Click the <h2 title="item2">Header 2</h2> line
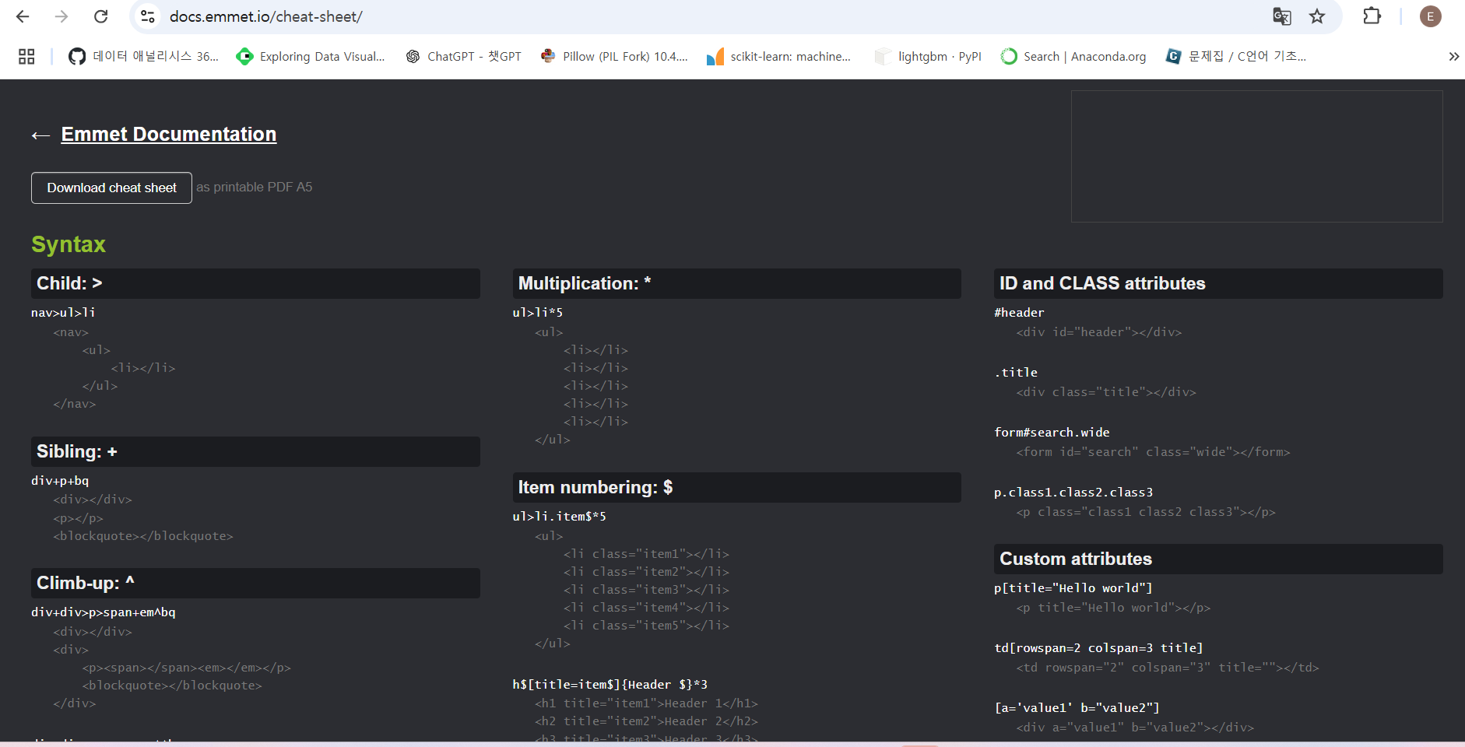The height and width of the screenshot is (747, 1465). pyautogui.click(x=647, y=721)
